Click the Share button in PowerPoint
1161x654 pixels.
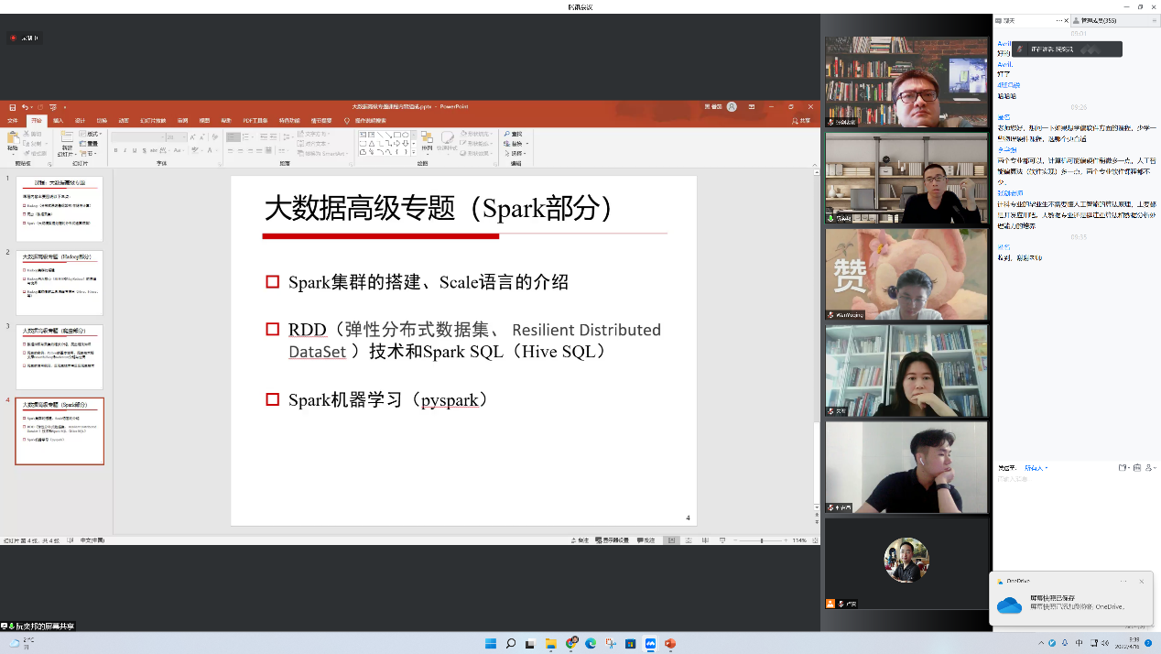click(801, 120)
